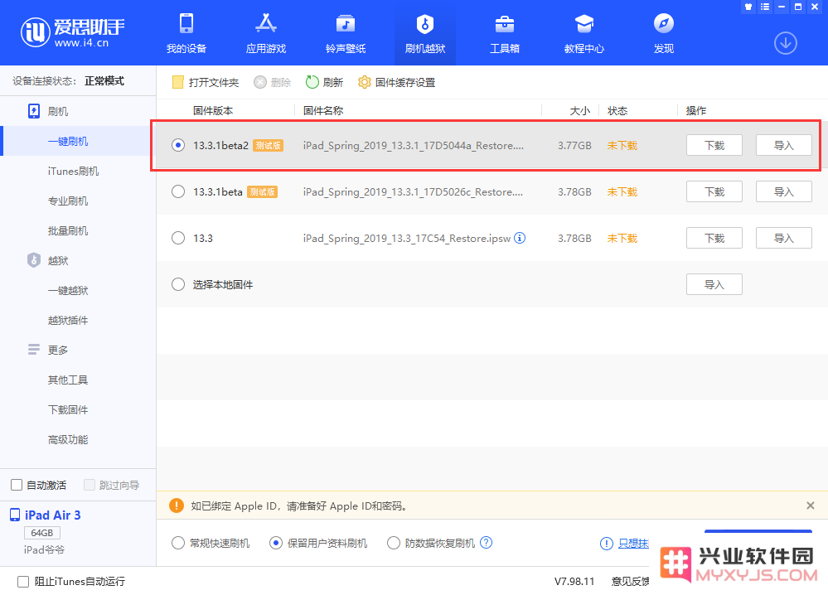Open the list menu icon in title bar

pos(765,7)
